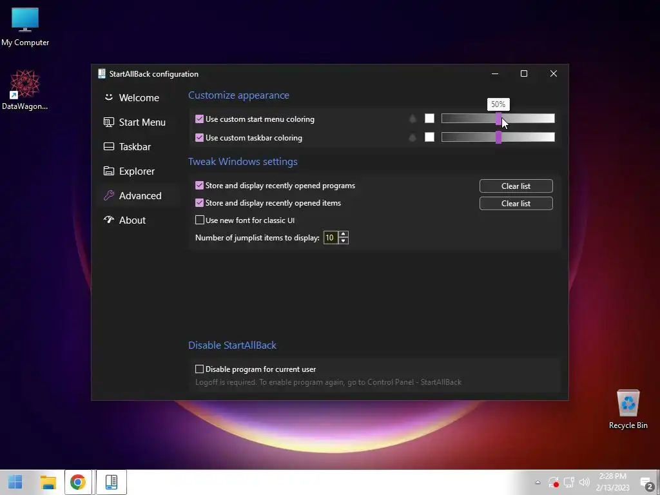Click the start menu blur droplet icon

(413, 119)
